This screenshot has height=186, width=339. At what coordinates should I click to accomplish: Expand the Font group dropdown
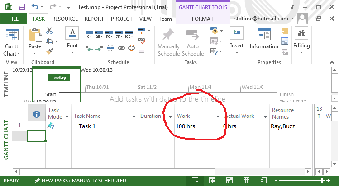(72, 52)
